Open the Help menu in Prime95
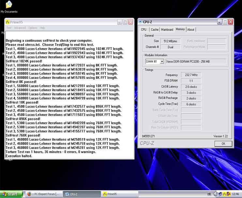 click(x=42, y=28)
